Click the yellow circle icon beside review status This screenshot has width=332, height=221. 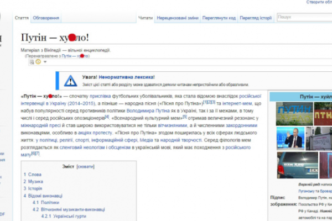[38, 62]
